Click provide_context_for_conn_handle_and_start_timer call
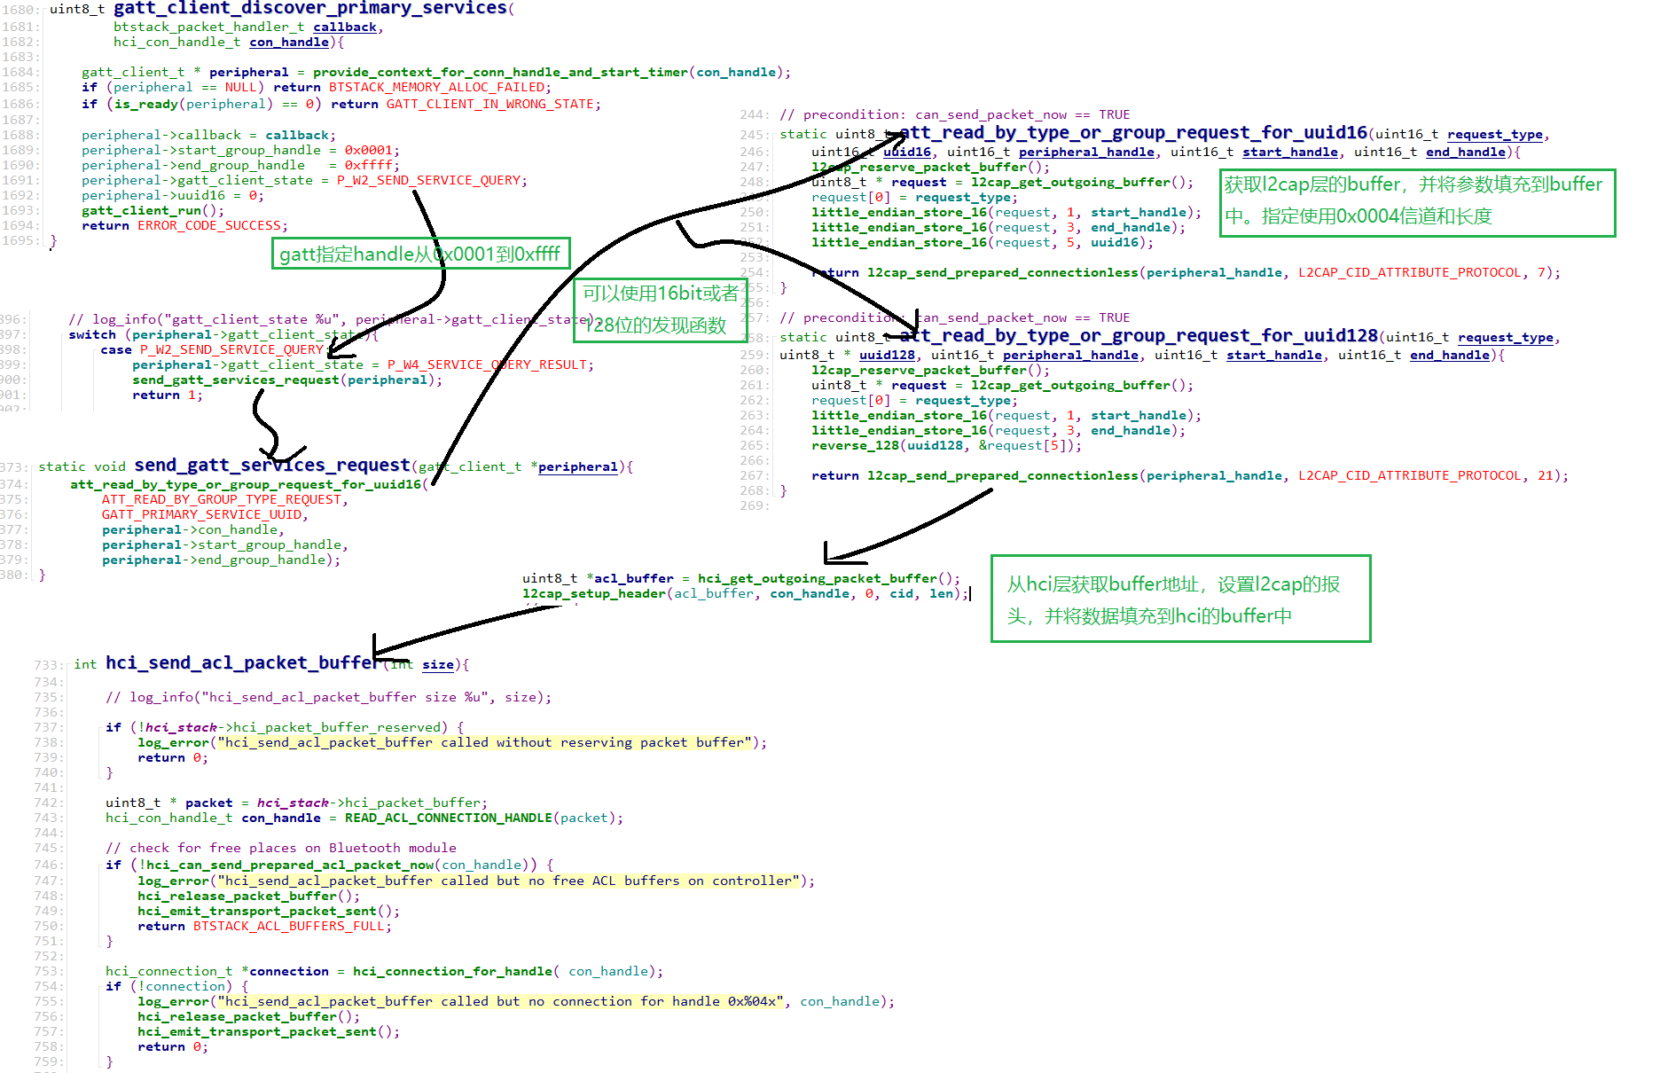The height and width of the screenshot is (1073, 1660). (500, 73)
